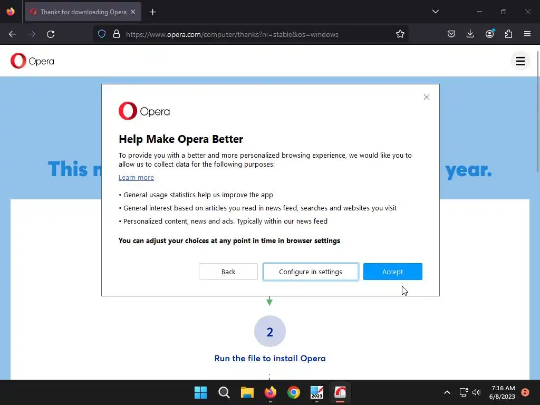This screenshot has width=540, height=405.
Task: Reload the current page
Action: (x=51, y=34)
